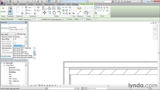The image size is (160, 90).
Task: Click the Move tool icon
Action: click(x=44, y=13)
